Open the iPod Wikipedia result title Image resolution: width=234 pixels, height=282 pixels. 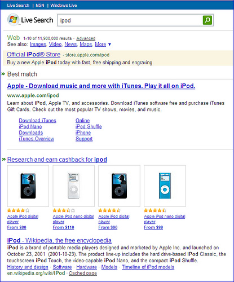coord(59,240)
